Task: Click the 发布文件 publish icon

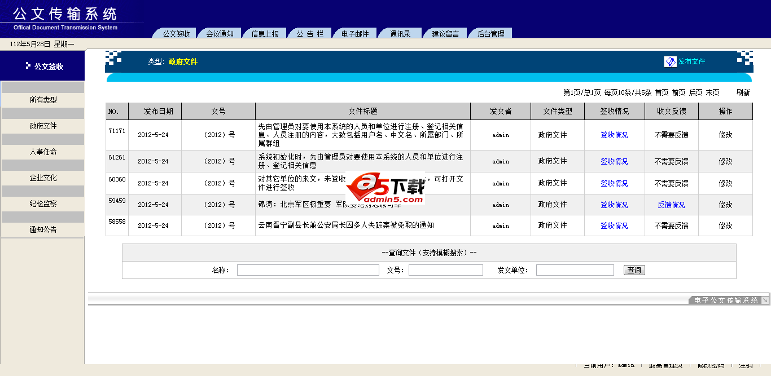Action: point(671,61)
